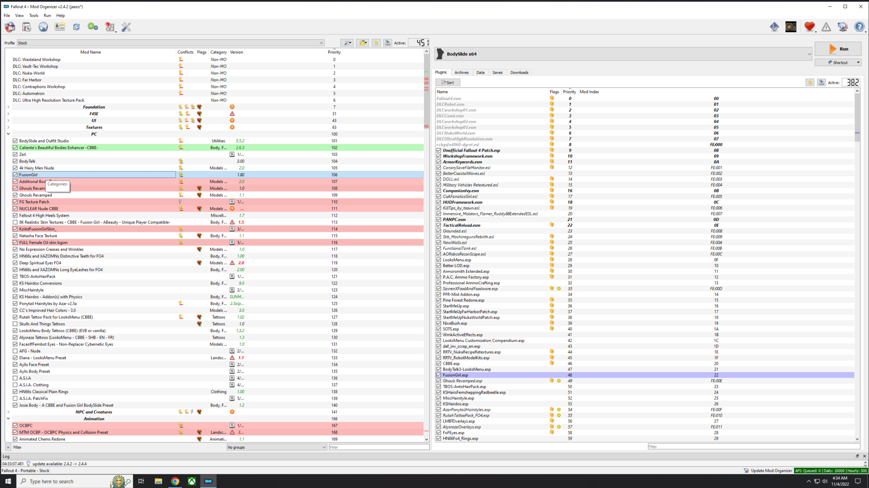869x488 pixels.
Task: Click the warning triangle notifications icon
Action: [826, 27]
